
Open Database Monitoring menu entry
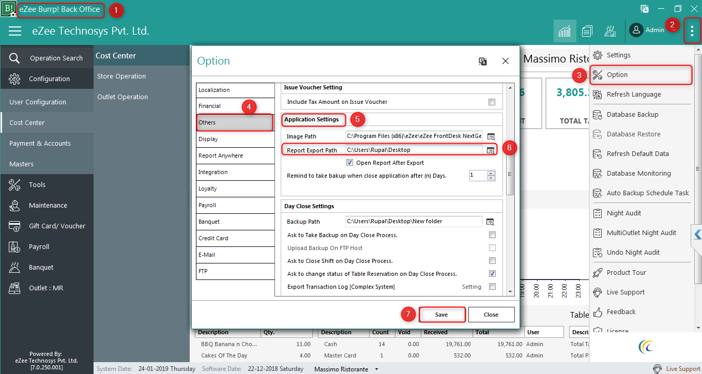(x=641, y=173)
